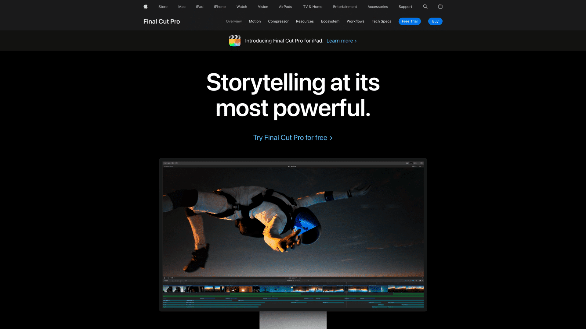Open the iPhone menu item
The height and width of the screenshot is (329, 586).
click(x=220, y=7)
